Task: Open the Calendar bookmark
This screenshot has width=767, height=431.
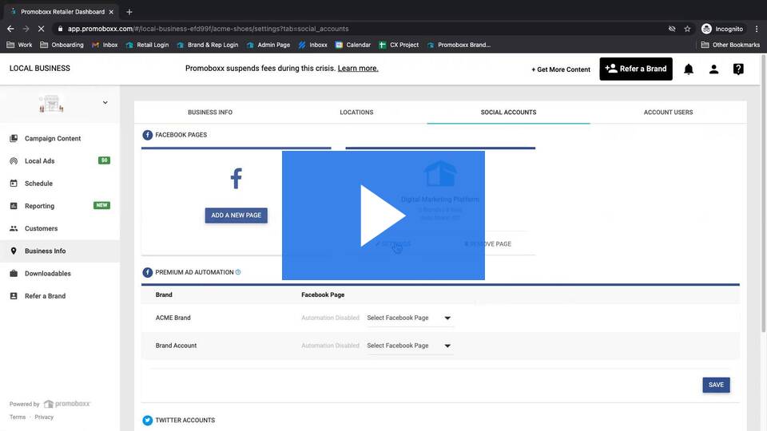Action: click(x=352, y=45)
